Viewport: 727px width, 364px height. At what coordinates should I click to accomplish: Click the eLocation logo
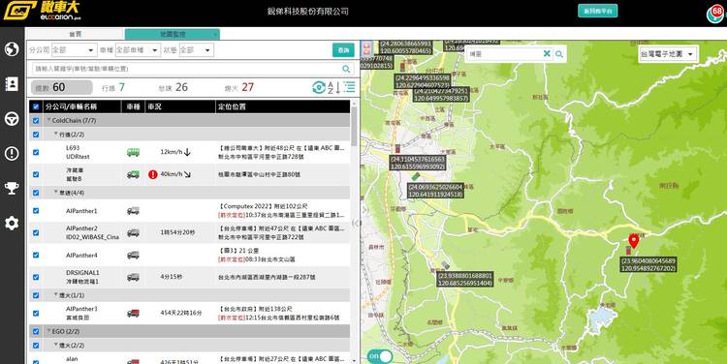(x=42, y=11)
